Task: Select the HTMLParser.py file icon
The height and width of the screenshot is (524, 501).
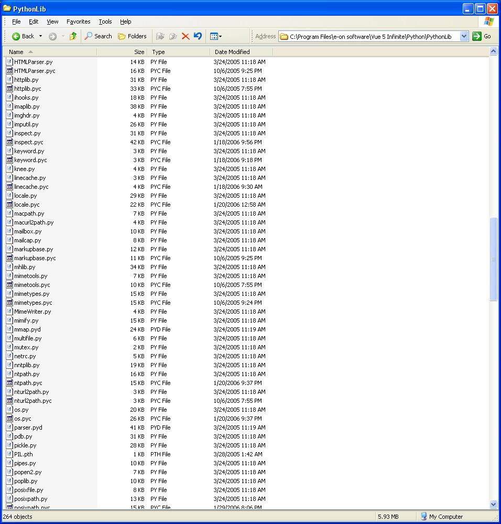Action: tap(9, 61)
